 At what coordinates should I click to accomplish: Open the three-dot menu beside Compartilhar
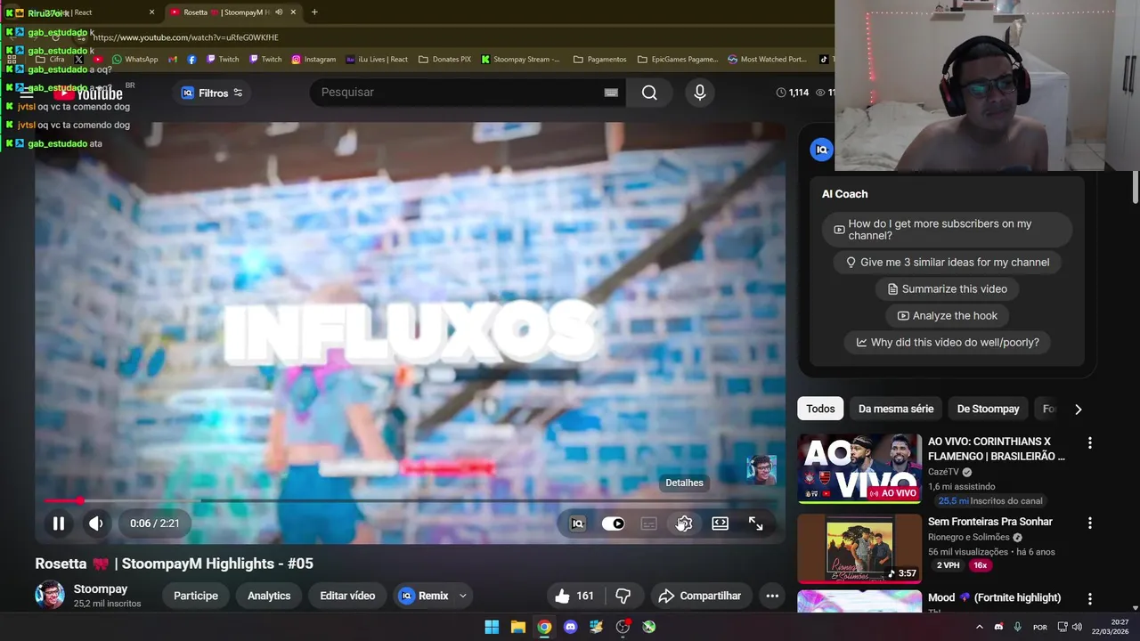[x=772, y=596]
